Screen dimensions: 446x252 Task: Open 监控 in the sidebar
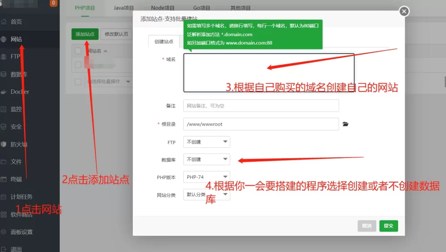pyautogui.click(x=16, y=109)
